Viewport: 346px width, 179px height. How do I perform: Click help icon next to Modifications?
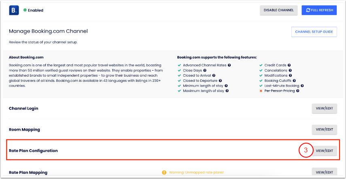291,75
